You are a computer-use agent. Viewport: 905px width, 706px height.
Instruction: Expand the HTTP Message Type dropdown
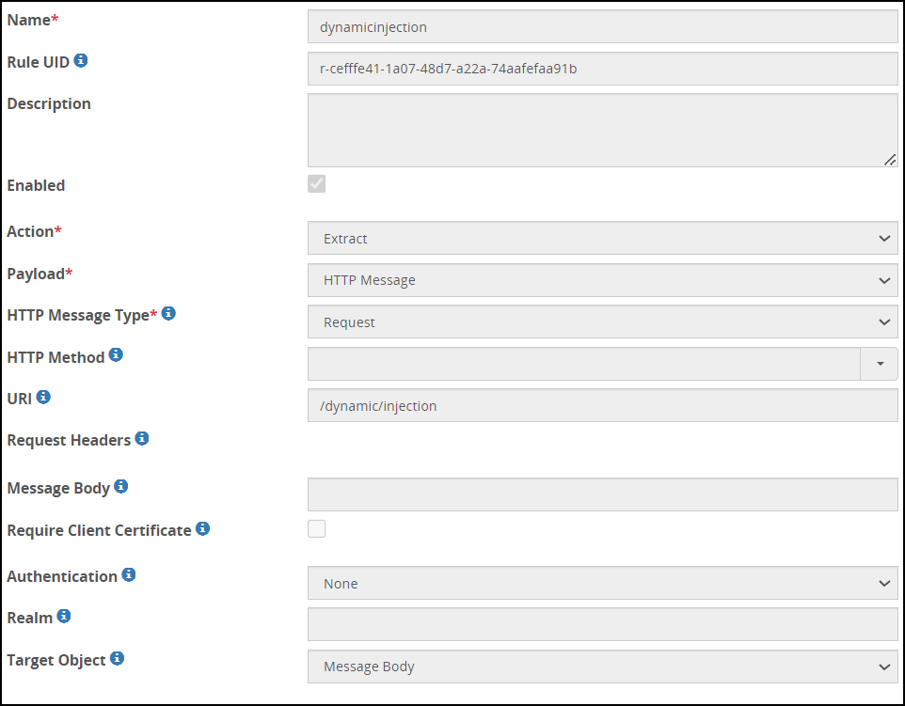tap(602, 322)
